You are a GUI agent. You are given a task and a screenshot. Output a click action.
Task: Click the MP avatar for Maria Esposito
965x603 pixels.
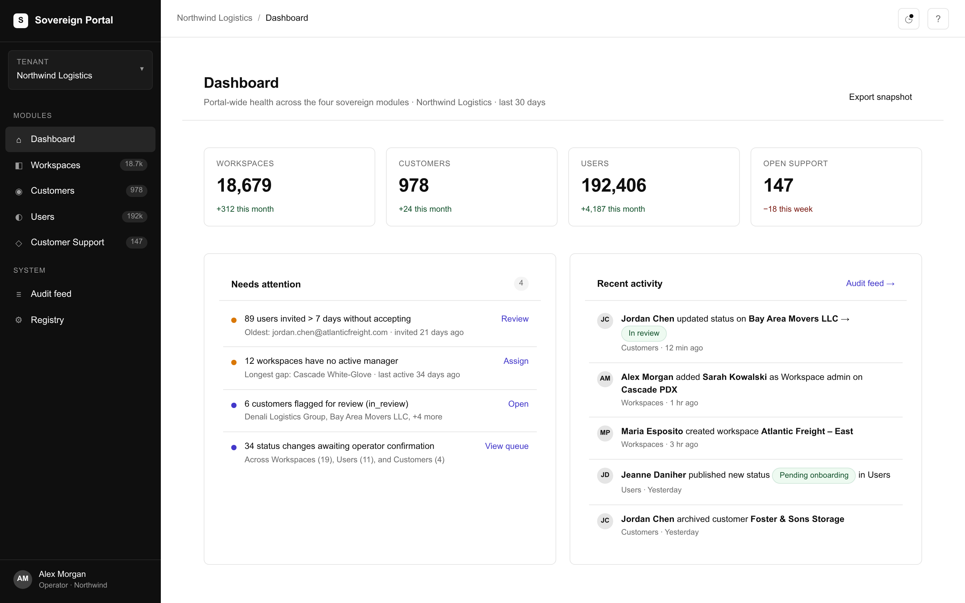point(605,433)
